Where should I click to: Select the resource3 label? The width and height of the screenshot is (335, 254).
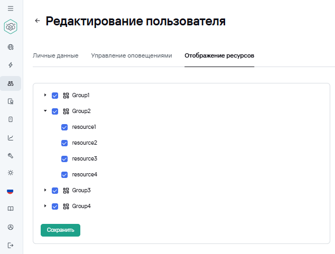click(85, 158)
